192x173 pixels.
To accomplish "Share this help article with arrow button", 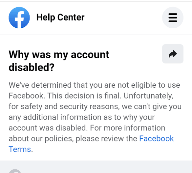I will [173, 54].
